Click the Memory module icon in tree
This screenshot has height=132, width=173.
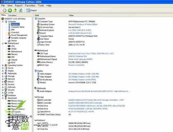pos(9,54)
